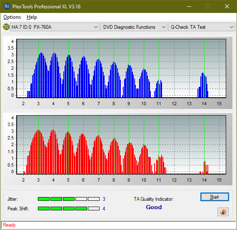Minimize the PlexTools window
This screenshot has width=237, height=230.
[189, 6]
